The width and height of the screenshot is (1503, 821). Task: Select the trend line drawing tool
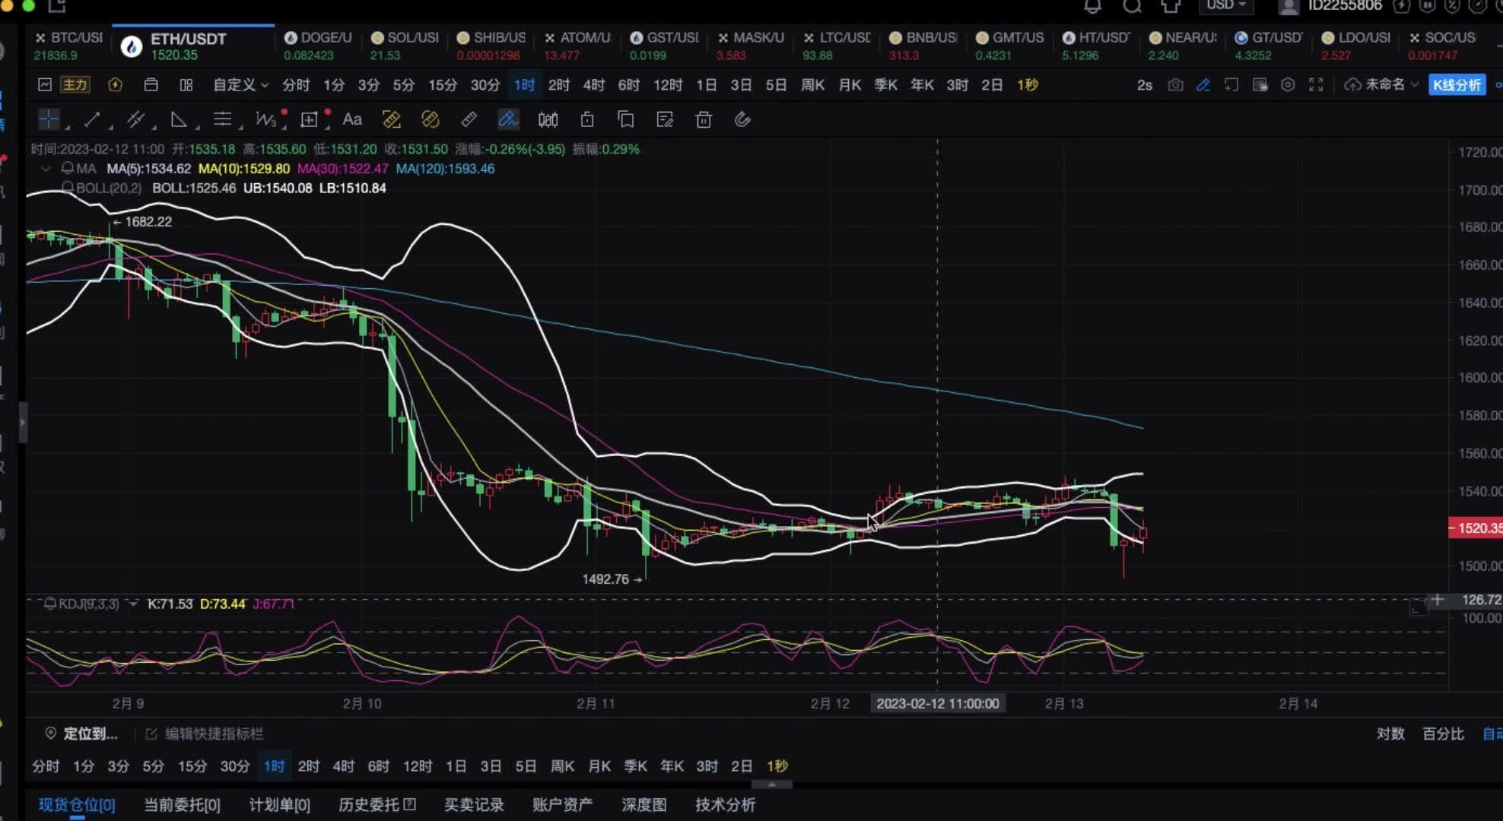pos(92,119)
